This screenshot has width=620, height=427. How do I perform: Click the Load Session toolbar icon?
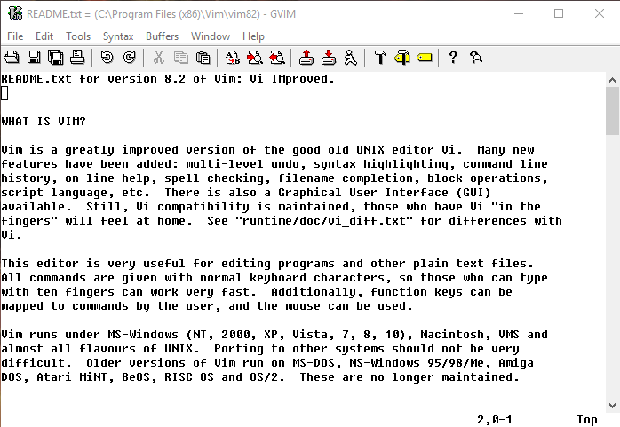pyautogui.click(x=306, y=58)
